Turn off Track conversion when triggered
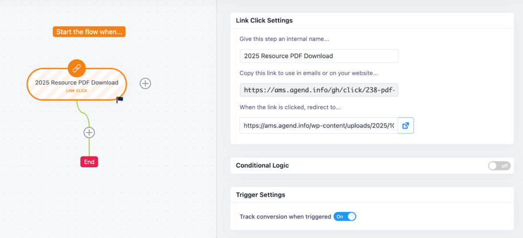This screenshot has width=523, height=238. 345,217
